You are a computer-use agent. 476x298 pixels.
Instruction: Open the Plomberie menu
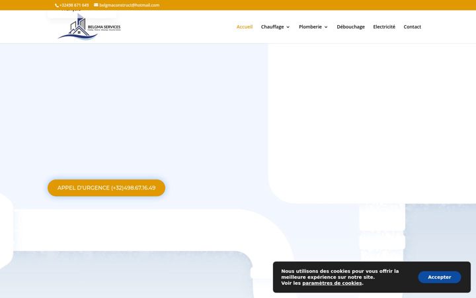310,26
